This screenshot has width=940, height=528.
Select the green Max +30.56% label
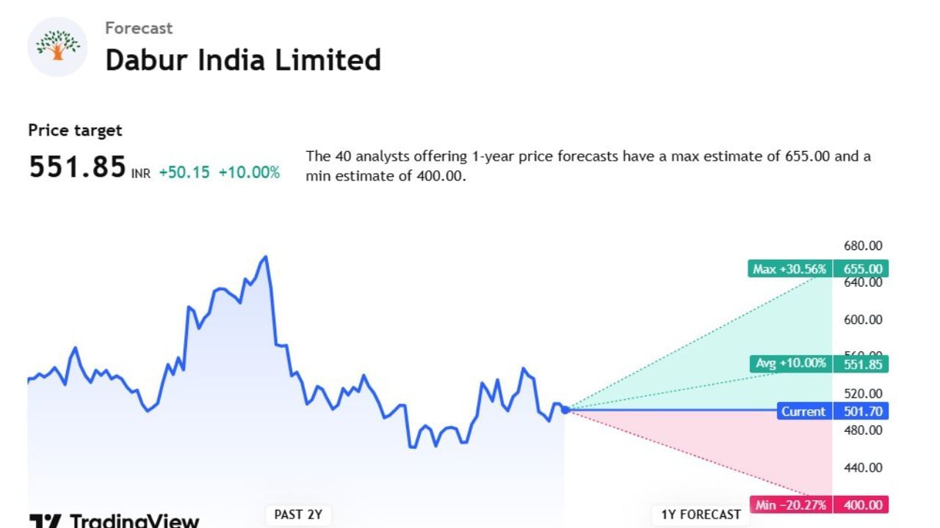coord(789,269)
